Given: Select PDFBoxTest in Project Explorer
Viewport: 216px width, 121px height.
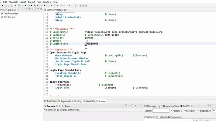Looking at the screenshot, I should (x=9, y=17).
